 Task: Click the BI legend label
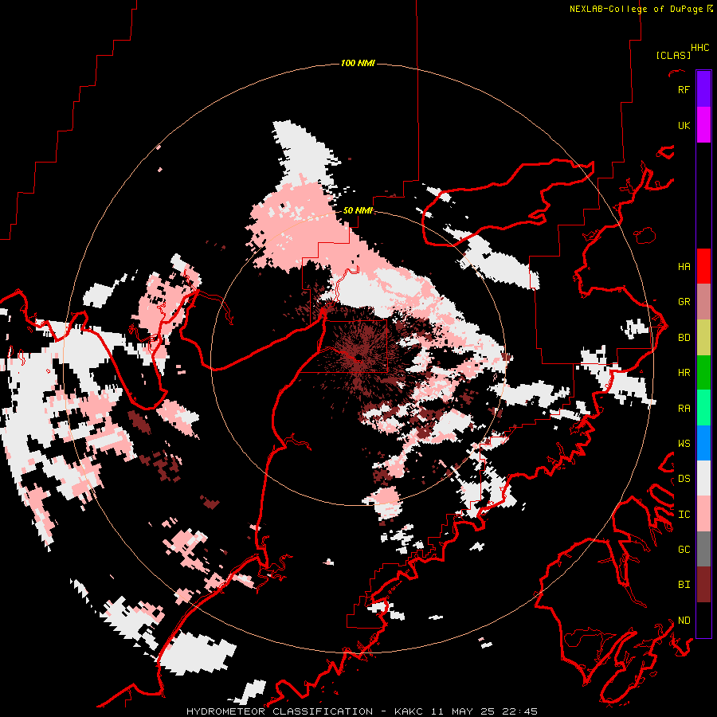pyautogui.click(x=684, y=585)
